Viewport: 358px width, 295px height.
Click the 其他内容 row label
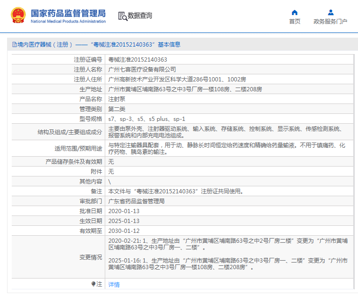[91, 182]
